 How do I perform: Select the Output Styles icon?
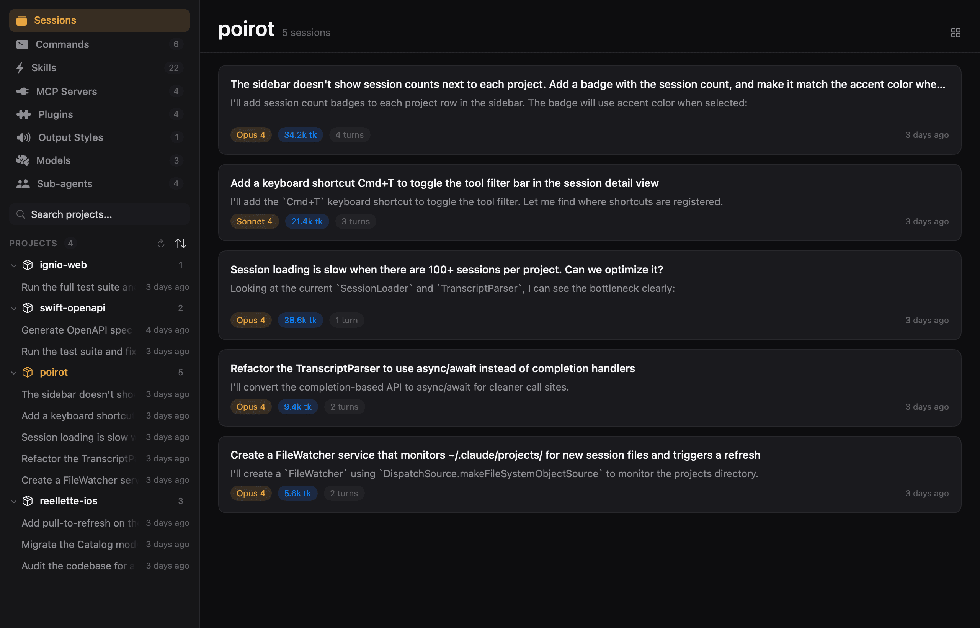pyautogui.click(x=23, y=137)
